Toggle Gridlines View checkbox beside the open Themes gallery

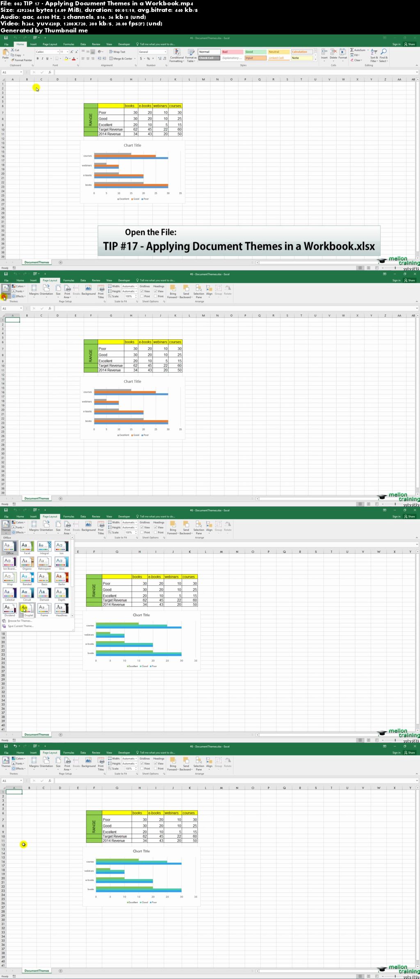tap(142, 528)
